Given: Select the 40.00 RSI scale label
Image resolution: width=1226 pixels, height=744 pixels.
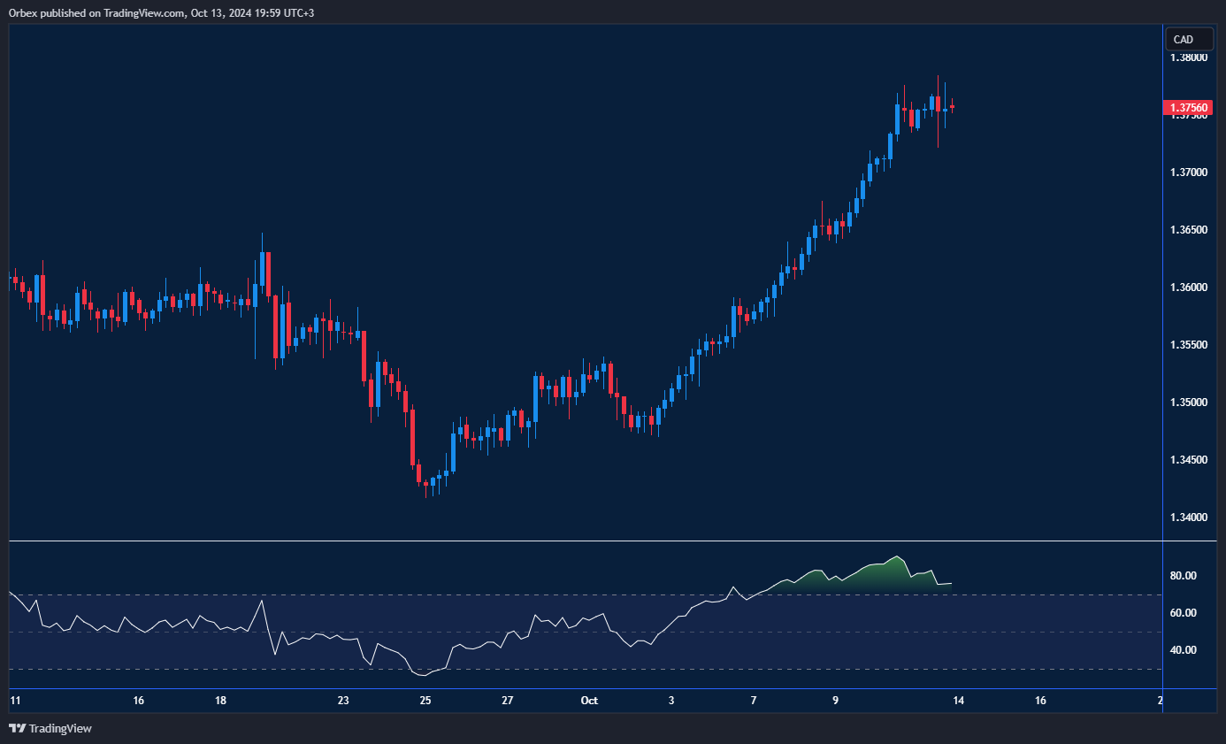Looking at the screenshot, I should pos(1183,650).
